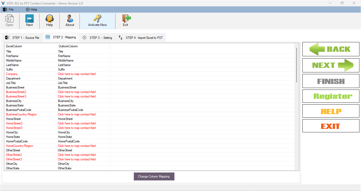
Task: Map the BusinessCountry/Region contact field
Action: pyautogui.click(x=77, y=114)
